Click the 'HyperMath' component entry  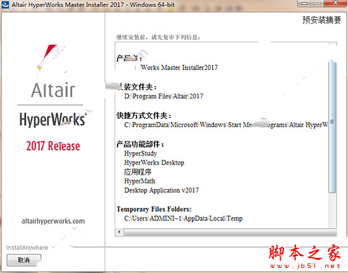(x=140, y=181)
